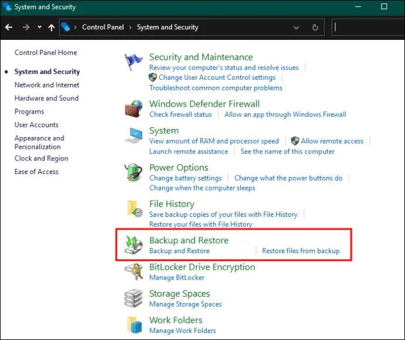Open BitLocker Drive Encryption via its keys icon
This screenshot has height=340, width=405.
coord(134,271)
